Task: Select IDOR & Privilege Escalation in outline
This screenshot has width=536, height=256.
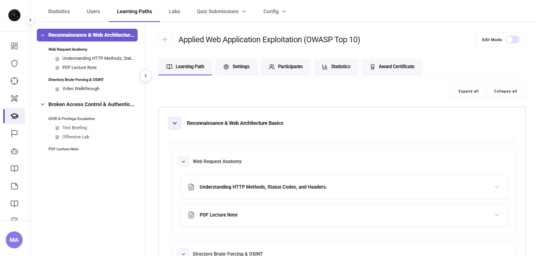Action: 72,119
